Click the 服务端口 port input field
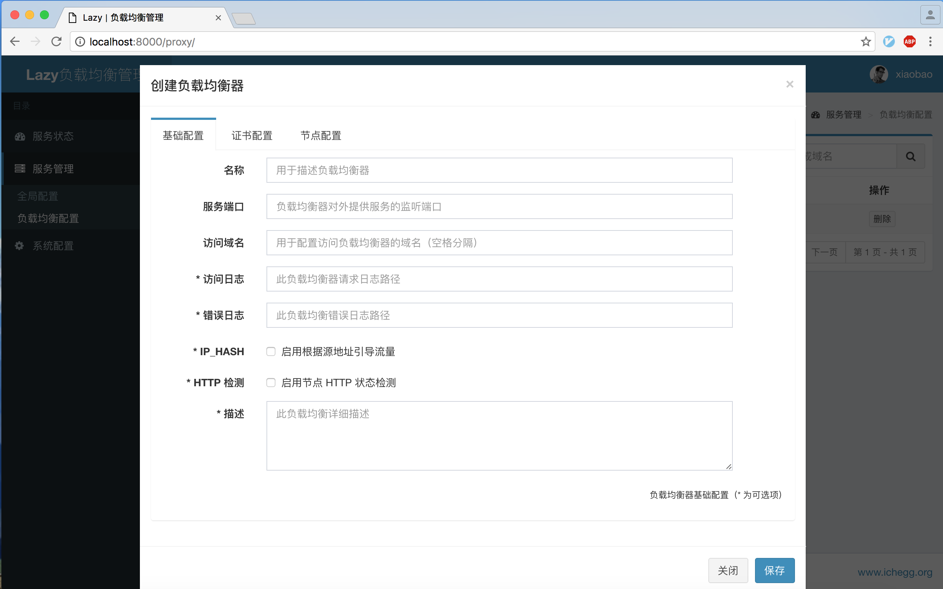943x589 pixels. 499,206
